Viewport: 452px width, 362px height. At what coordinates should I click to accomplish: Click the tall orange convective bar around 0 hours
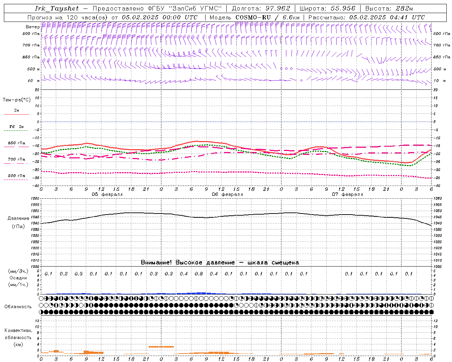coord(161,347)
